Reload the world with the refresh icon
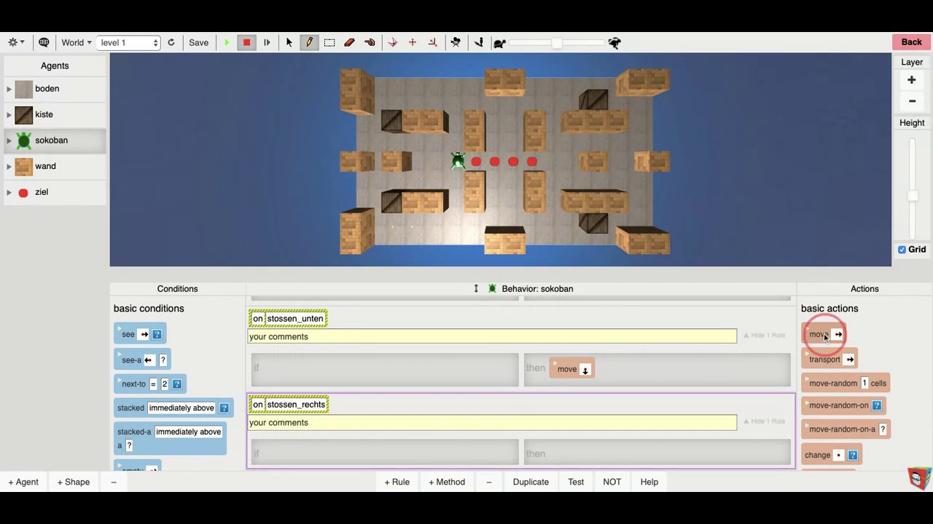933x524 pixels. 171,42
